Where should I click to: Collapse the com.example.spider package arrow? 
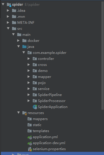pos(24,52)
